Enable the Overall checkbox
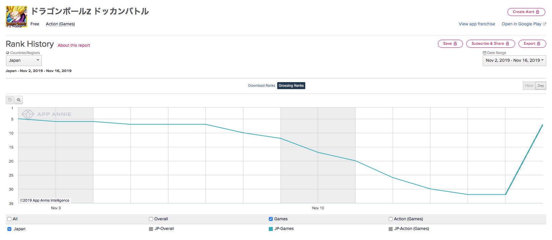 point(151,219)
